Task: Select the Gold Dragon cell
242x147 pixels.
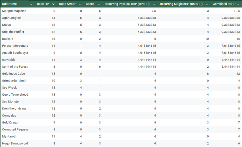Action: [x=17, y=123]
